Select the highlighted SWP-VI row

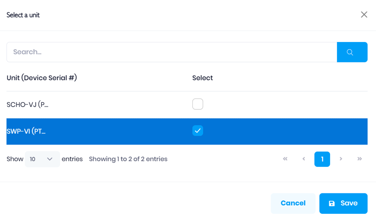187,131
